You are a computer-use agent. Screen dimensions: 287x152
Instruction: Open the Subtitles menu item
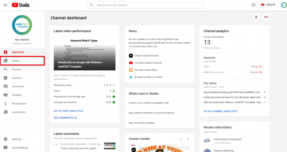pyautogui.click(x=22, y=95)
